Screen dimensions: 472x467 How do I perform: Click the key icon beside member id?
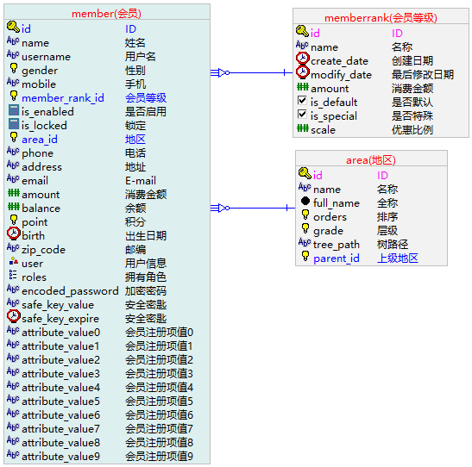(13, 28)
